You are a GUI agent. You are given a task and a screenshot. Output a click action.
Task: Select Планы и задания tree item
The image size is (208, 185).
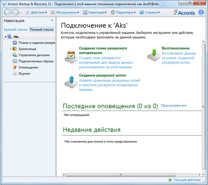click(37, 43)
